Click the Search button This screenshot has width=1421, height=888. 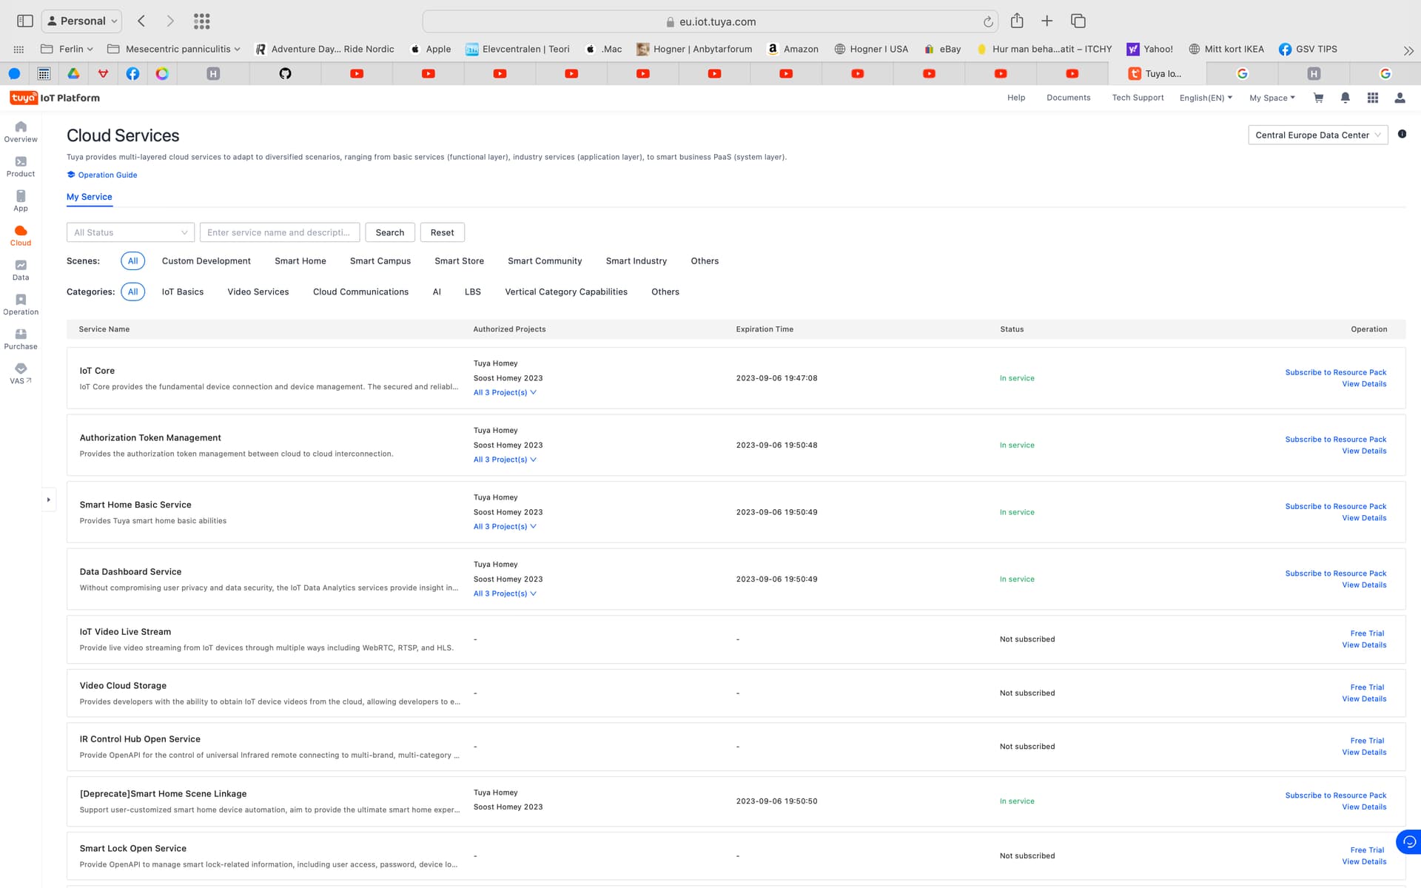click(389, 232)
